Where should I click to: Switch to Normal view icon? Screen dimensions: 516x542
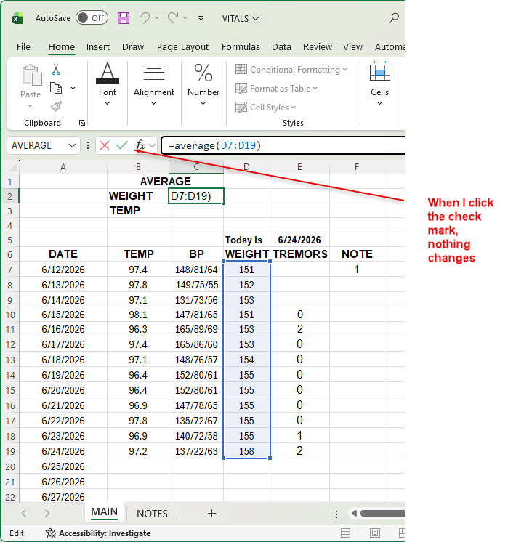tap(345, 533)
